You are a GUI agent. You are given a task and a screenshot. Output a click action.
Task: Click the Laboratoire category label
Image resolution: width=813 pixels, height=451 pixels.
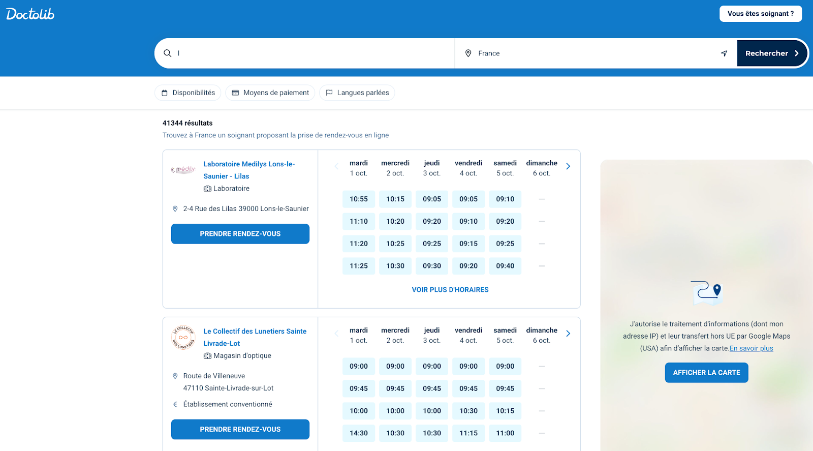point(231,189)
